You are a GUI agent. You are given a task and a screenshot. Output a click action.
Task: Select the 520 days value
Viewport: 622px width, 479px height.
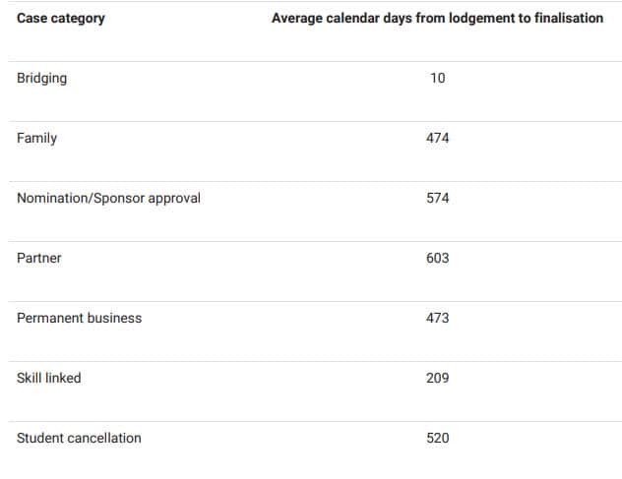click(437, 438)
